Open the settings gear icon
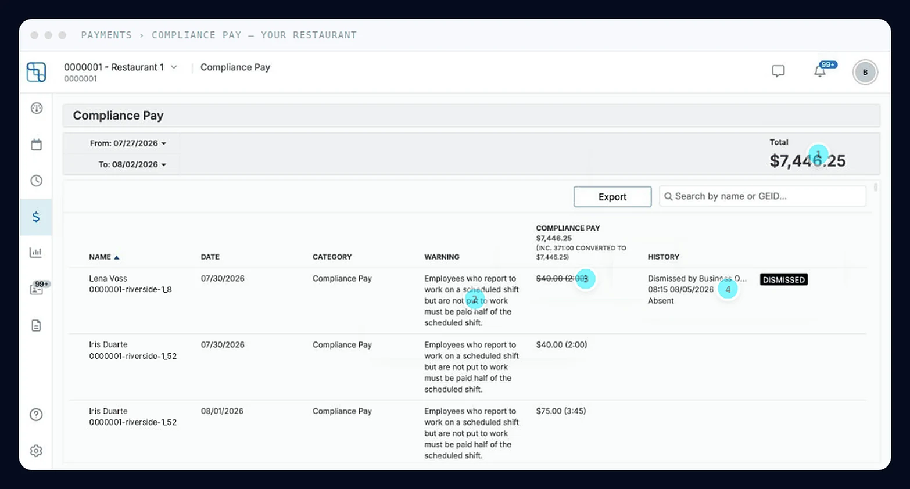 pos(36,451)
